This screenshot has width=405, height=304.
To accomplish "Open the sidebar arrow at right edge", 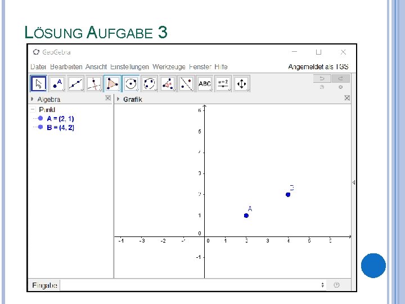I will 354,182.
